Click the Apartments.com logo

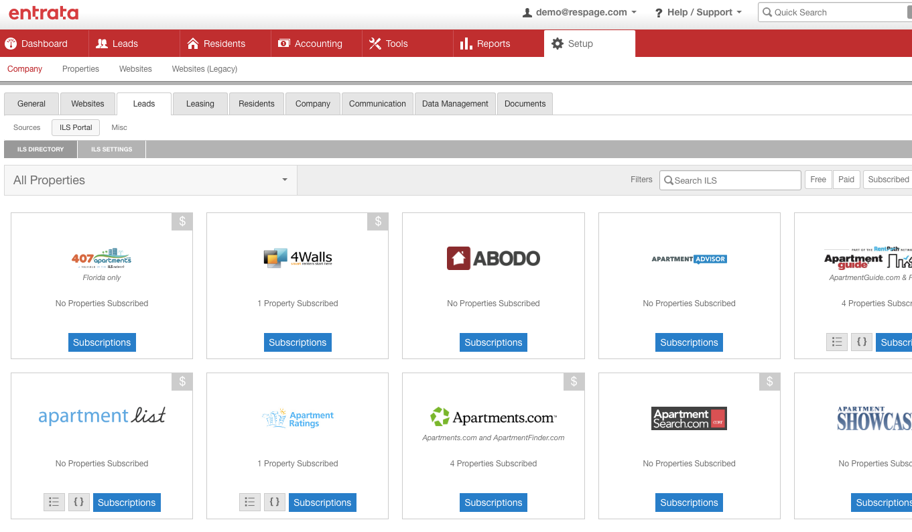pos(493,417)
